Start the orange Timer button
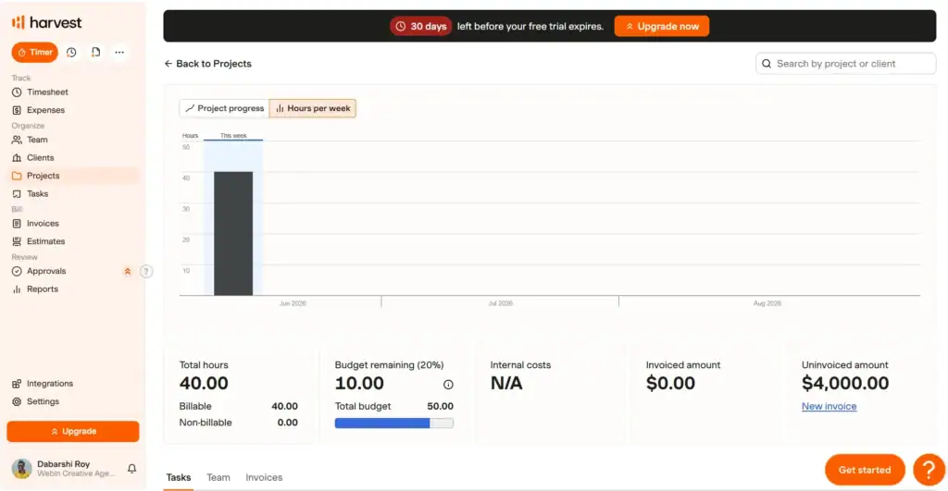This screenshot has height=491, width=948. [34, 52]
